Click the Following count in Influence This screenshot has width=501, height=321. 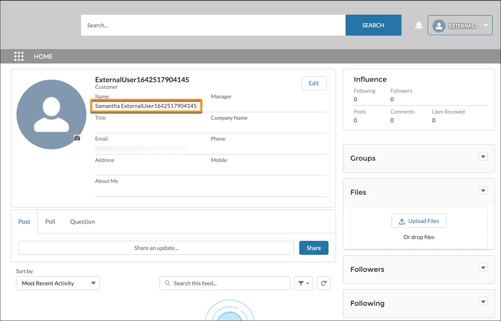[355, 100]
